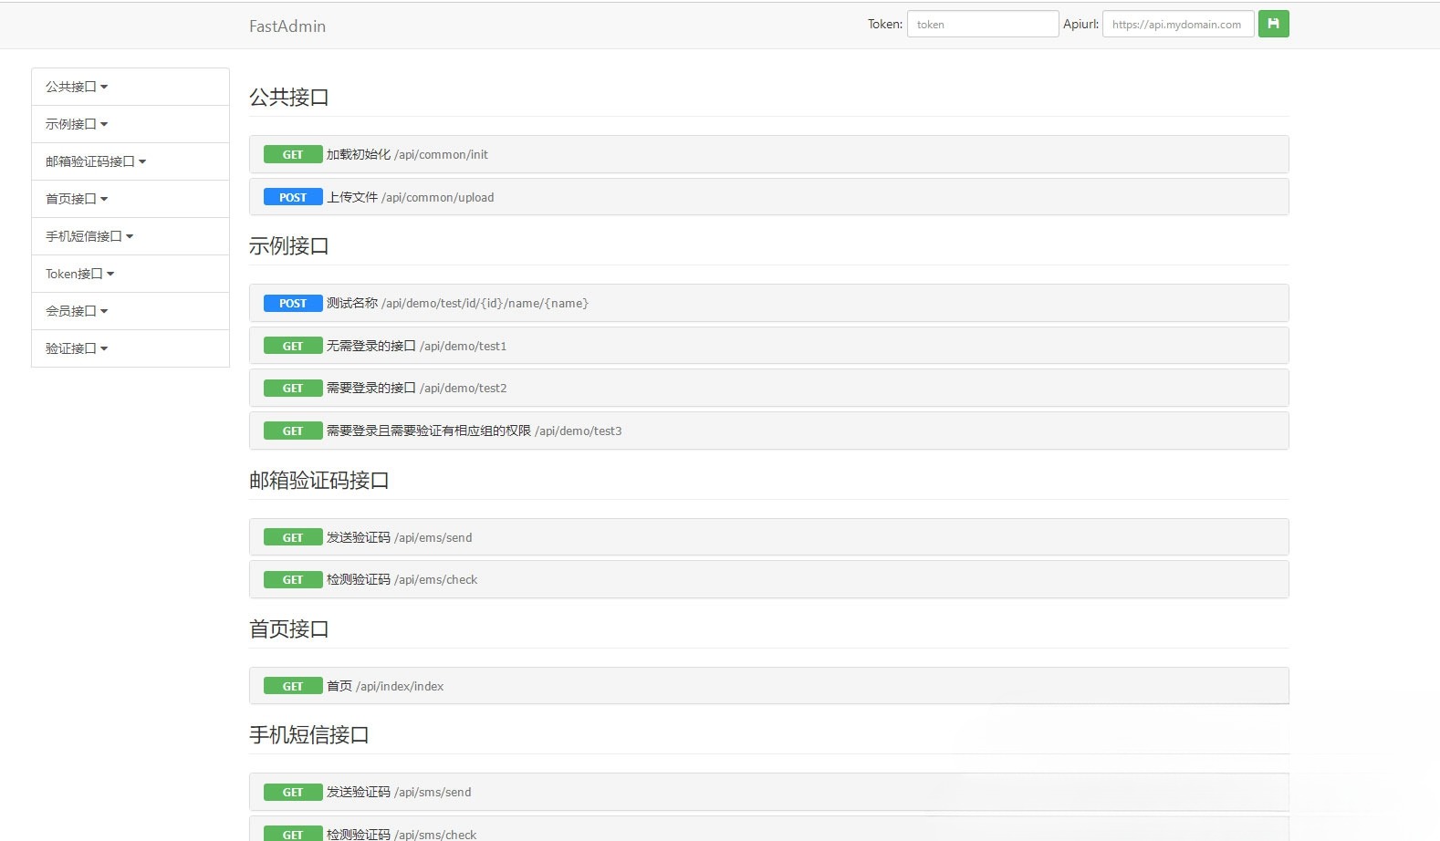Focus the Token input field
Image resolution: width=1440 pixels, height=841 pixels.
pyautogui.click(x=982, y=25)
